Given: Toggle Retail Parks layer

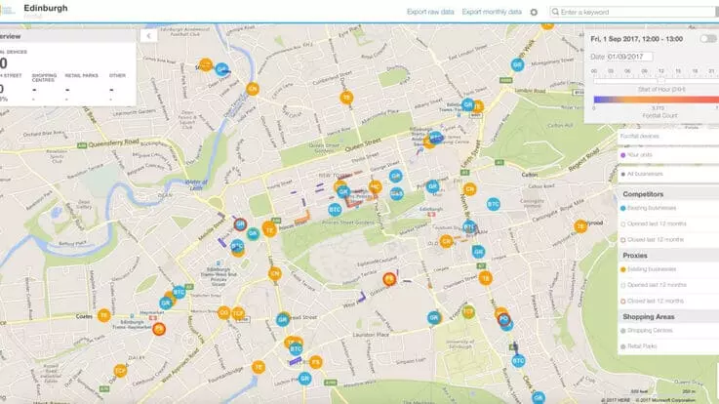Looking at the screenshot, I should pyautogui.click(x=668, y=346).
